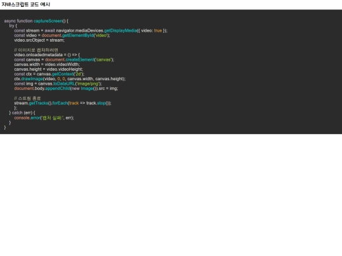Click the line async function captureScreen()

pos(36,21)
